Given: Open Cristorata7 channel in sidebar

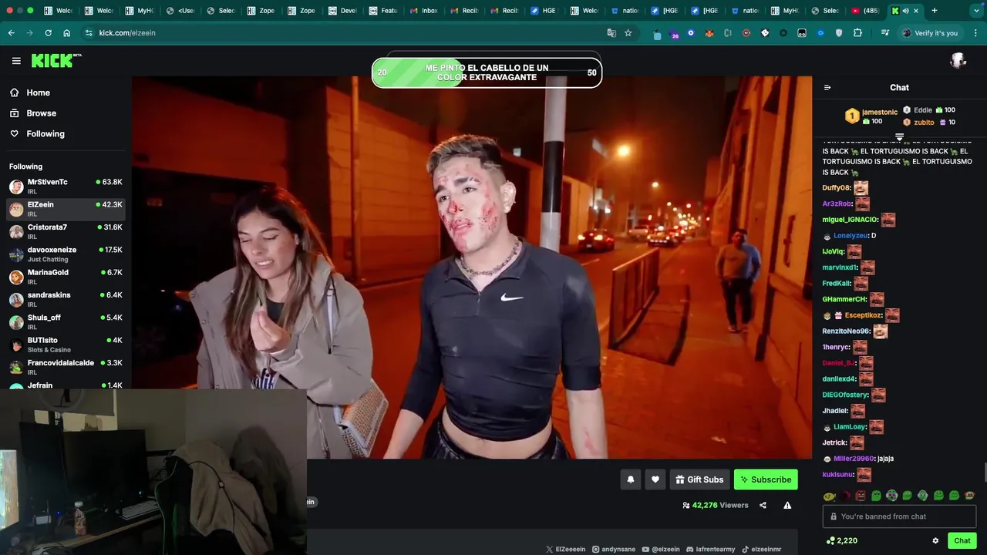Looking at the screenshot, I should [x=66, y=231].
